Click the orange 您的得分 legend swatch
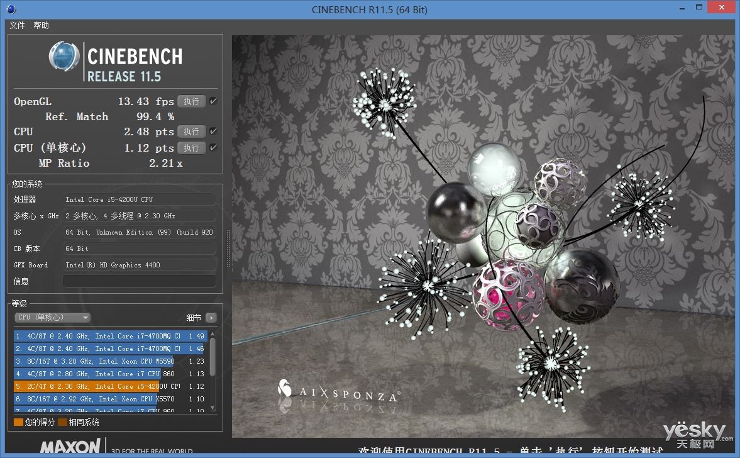740x458 pixels. pos(18,422)
